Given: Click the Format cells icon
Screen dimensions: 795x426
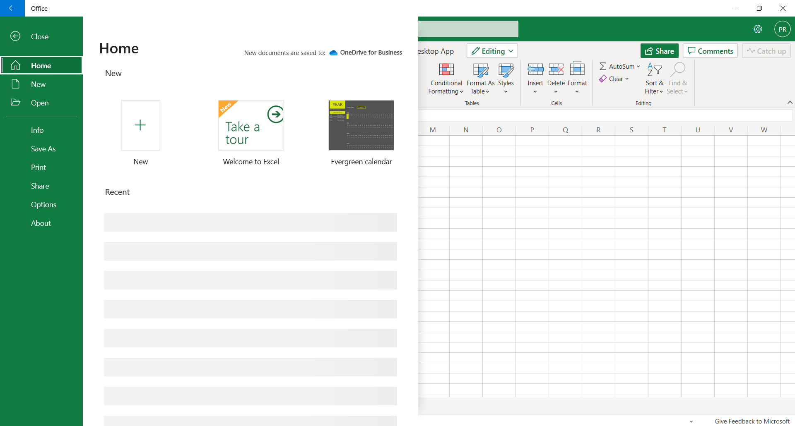Looking at the screenshot, I should [577, 69].
